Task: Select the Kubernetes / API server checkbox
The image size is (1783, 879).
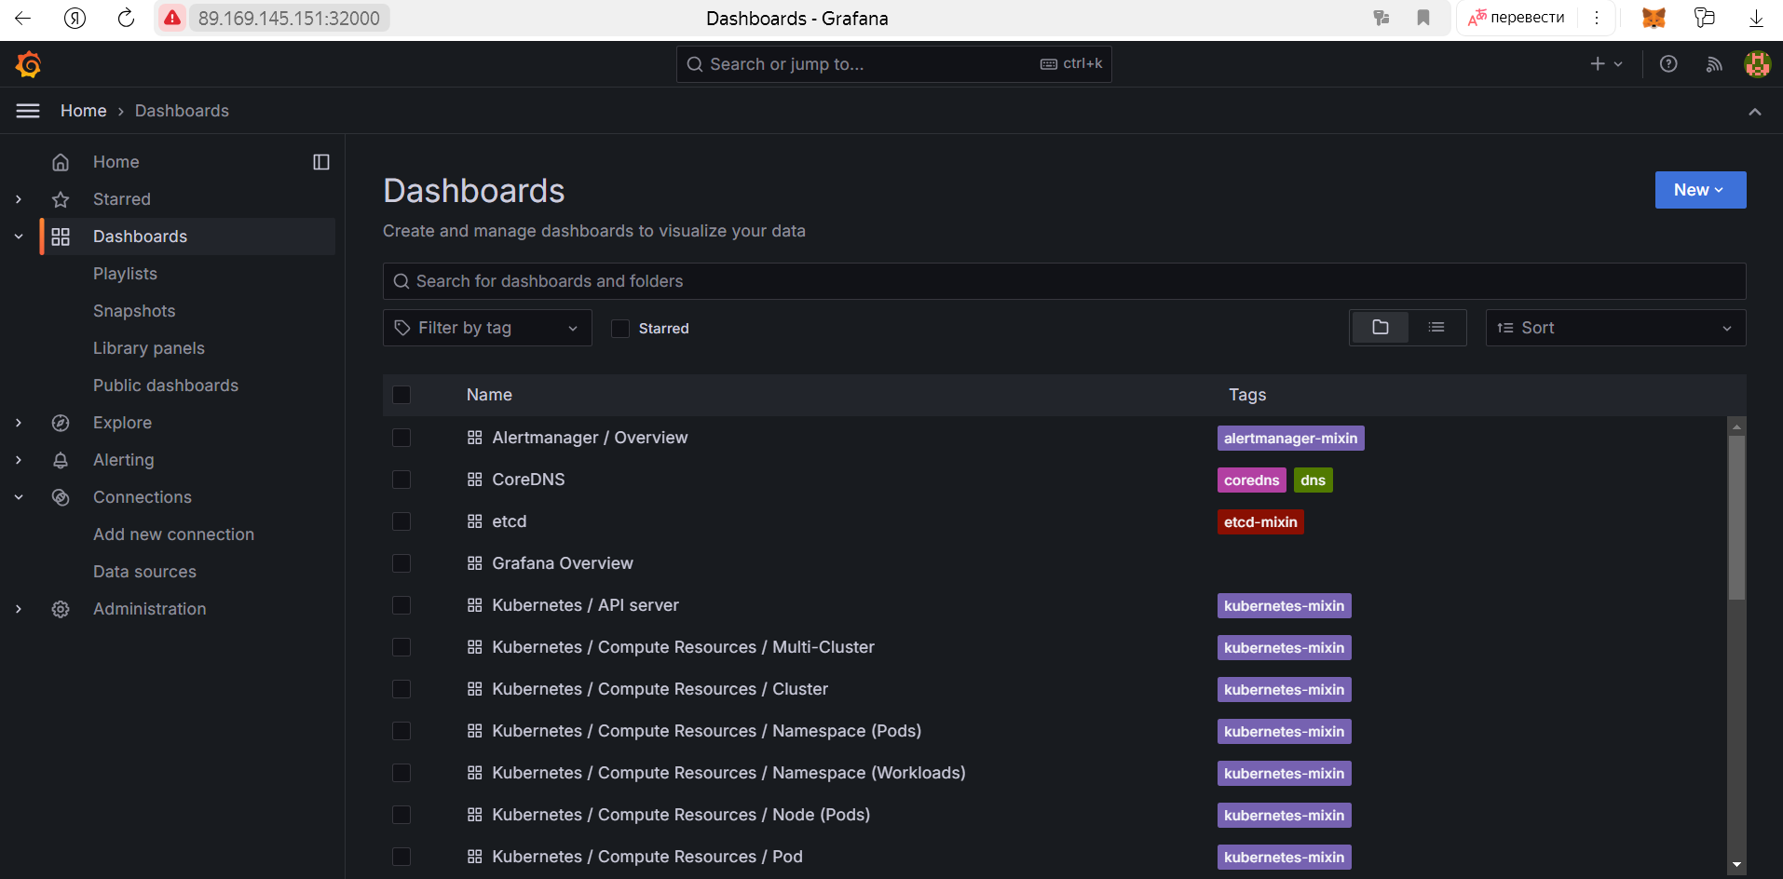Action: (x=402, y=605)
